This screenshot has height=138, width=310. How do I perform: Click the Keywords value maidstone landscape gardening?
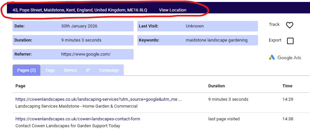(217, 40)
